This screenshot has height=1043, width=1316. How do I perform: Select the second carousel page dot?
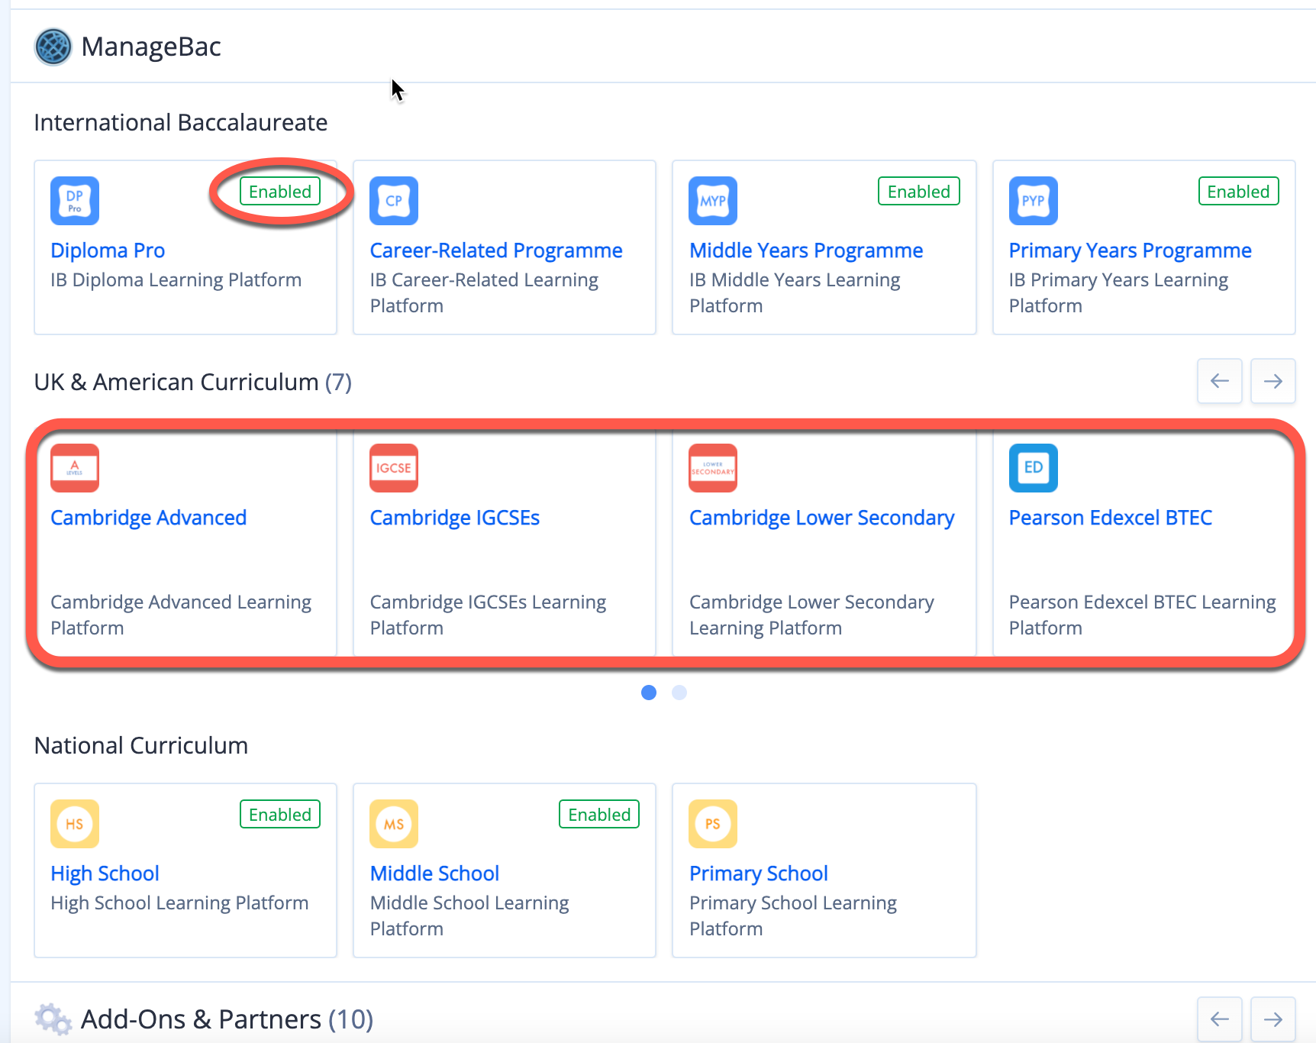point(679,693)
